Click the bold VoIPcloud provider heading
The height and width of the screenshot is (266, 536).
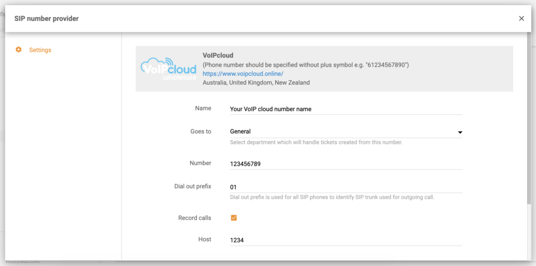[x=218, y=56]
